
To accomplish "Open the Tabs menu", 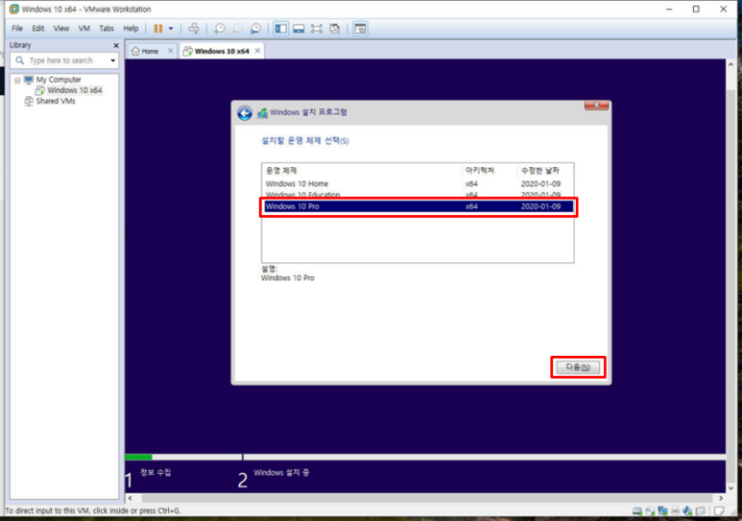I will 107,29.
